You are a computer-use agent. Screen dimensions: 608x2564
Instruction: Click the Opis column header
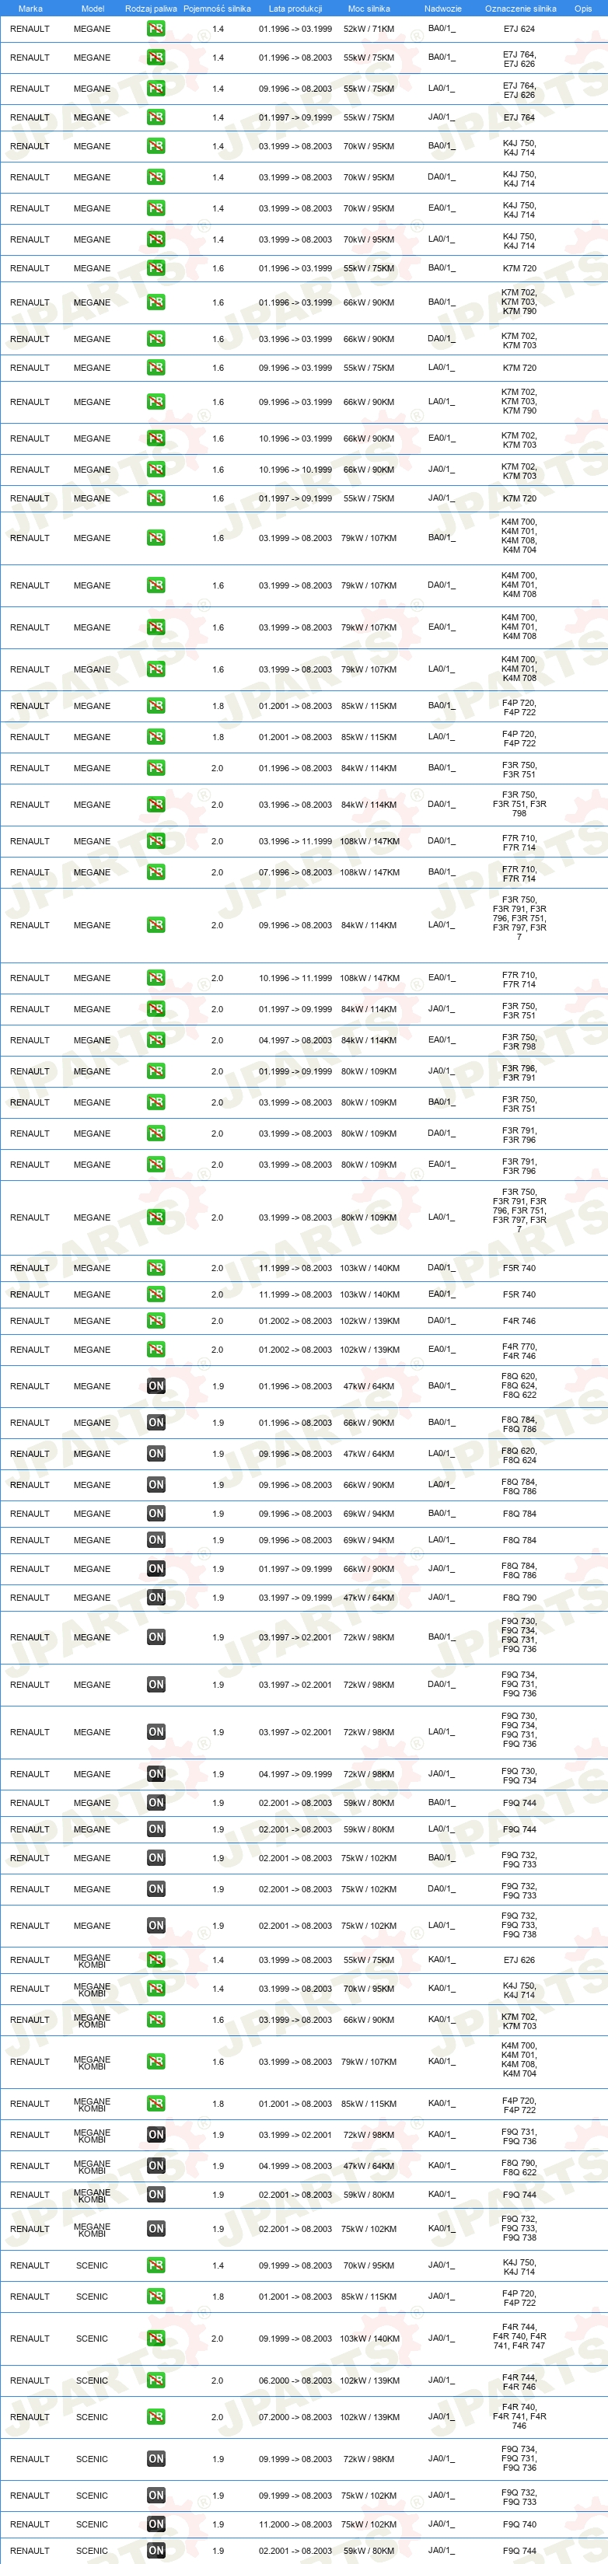click(x=583, y=8)
